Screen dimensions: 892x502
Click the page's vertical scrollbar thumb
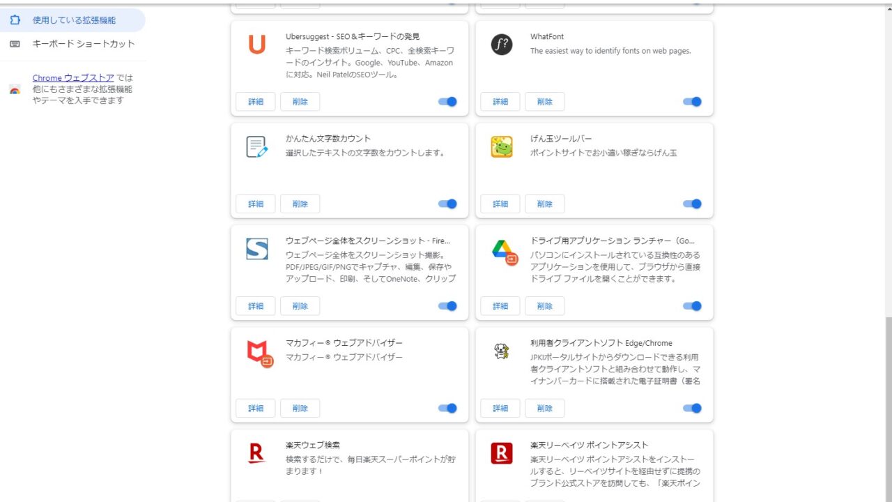[x=888, y=409]
